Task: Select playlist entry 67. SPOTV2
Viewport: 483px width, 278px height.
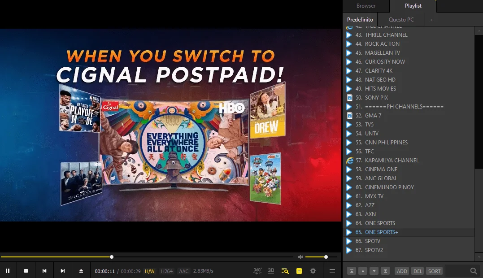Action: 409,250
